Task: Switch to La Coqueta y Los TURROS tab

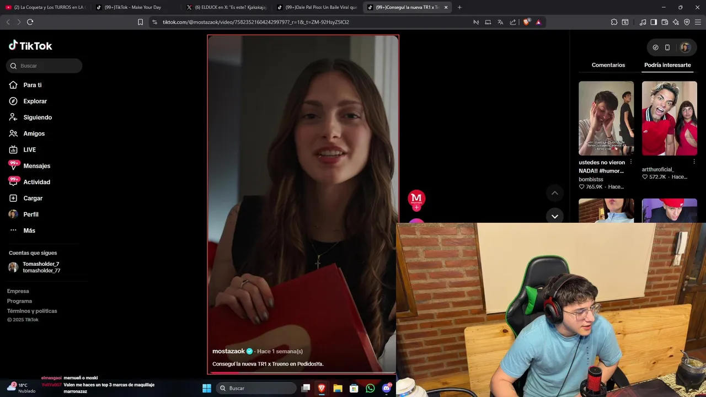Action: tap(45, 7)
